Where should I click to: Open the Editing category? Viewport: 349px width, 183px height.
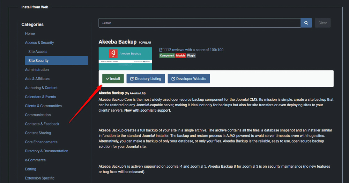30,169
